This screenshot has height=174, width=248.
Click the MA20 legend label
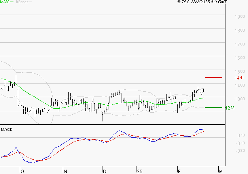coord(4,2)
